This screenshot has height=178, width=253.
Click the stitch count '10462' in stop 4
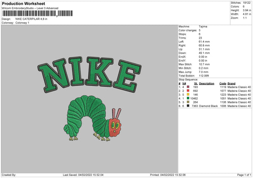coord(194,99)
